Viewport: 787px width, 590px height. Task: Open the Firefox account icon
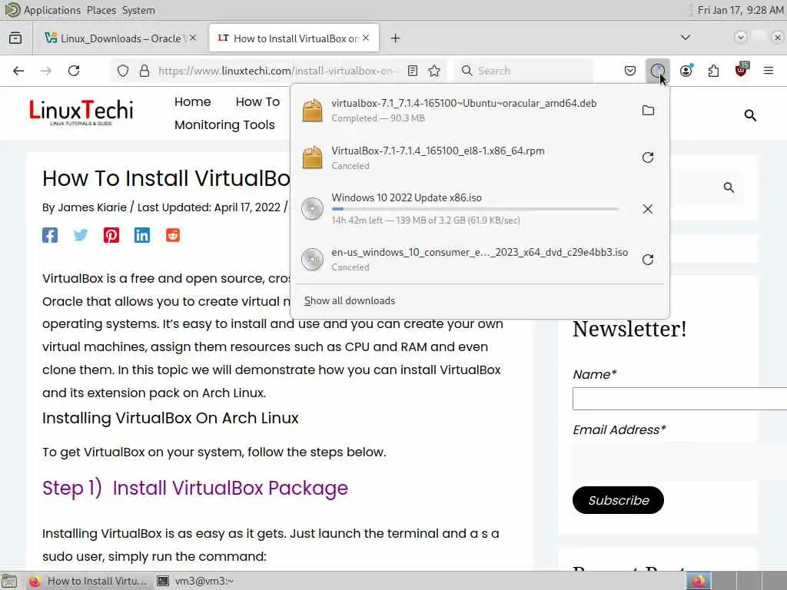[686, 71]
